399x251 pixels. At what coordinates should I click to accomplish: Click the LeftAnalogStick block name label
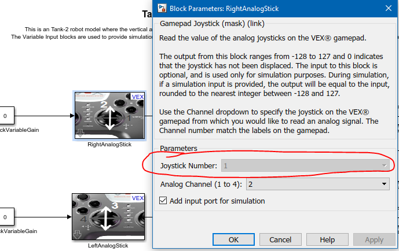point(108,246)
